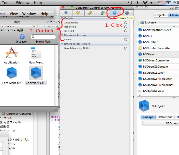This screenshot has width=179, height=155.
Task: Select NSNull class in Library
Action: [158, 36]
